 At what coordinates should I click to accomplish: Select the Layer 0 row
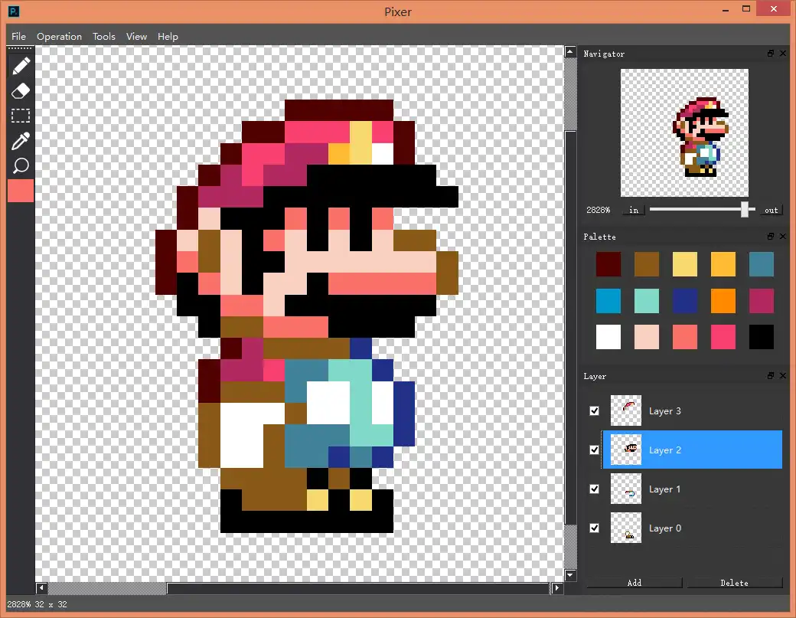(x=693, y=528)
